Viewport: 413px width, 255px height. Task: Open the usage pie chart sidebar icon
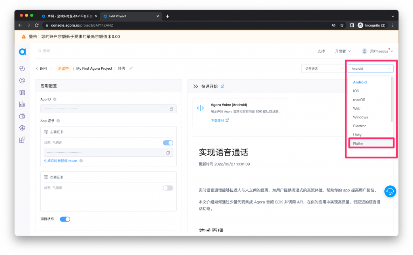(22, 68)
